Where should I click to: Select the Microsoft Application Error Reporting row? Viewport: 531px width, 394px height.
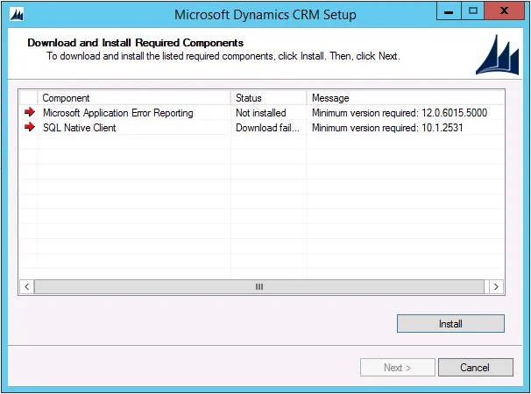click(x=262, y=112)
